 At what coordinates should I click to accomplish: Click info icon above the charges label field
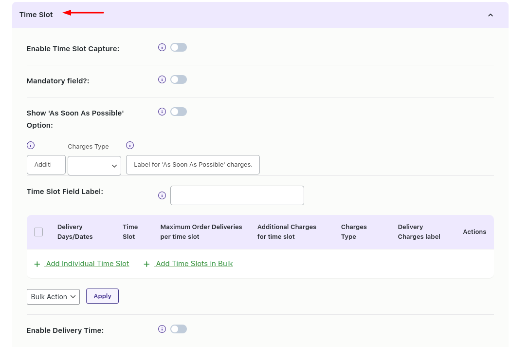pyautogui.click(x=130, y=145)
